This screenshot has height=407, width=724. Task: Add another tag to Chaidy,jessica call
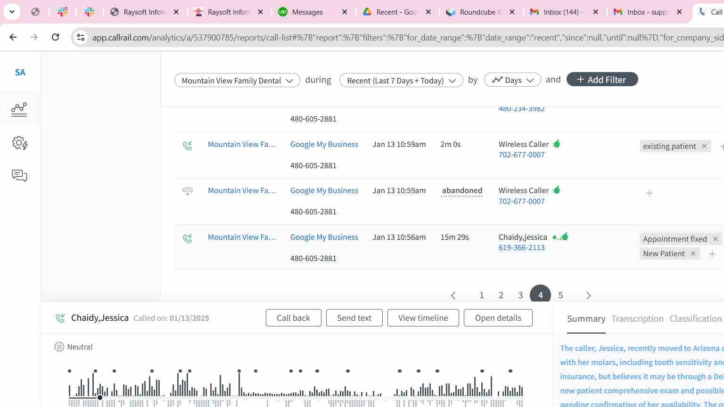coord(712,254)
